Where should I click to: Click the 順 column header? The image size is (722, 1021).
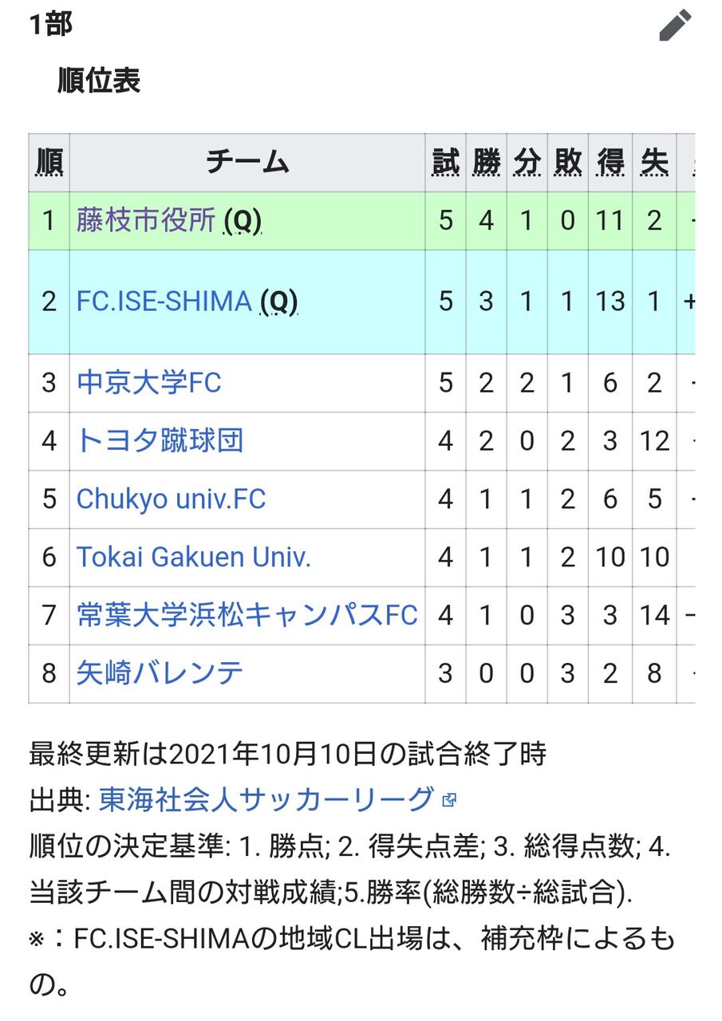(49, 163)
